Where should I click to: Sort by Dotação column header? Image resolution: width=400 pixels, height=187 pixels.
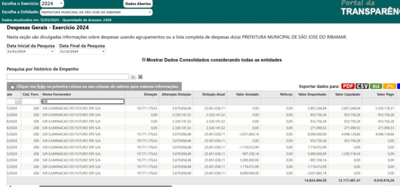coord(151,94)
